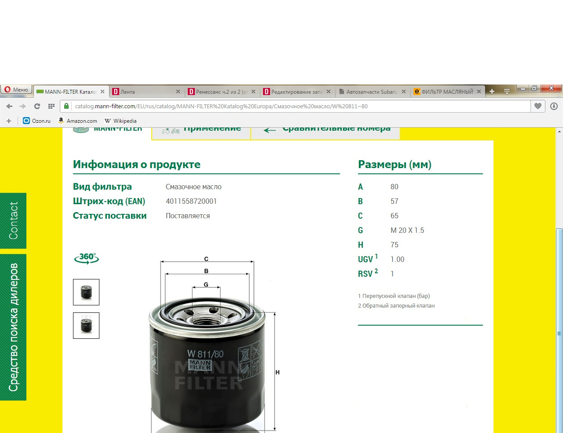The height and width of the screenshot is (433, 563).
Task: Launch the 360° product view icon
Action: pos(87,258)
